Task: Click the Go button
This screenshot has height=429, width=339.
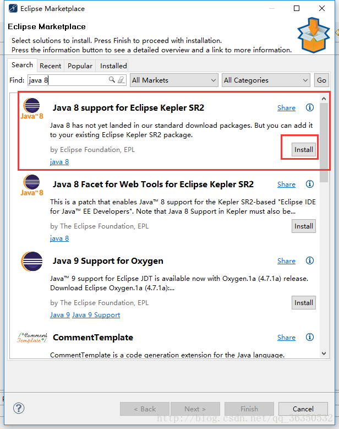Action: [x=321, y=80]
